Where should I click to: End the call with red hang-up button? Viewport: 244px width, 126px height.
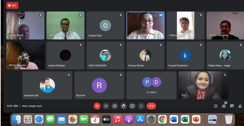[x=151, y=106]
